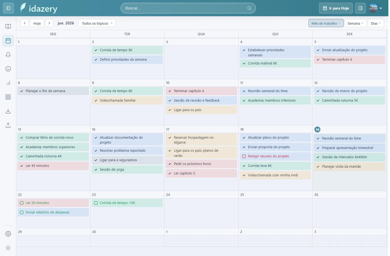Open Semana view dropdown
This screenshot has height=256, width=390.
(x=356, y=23)
